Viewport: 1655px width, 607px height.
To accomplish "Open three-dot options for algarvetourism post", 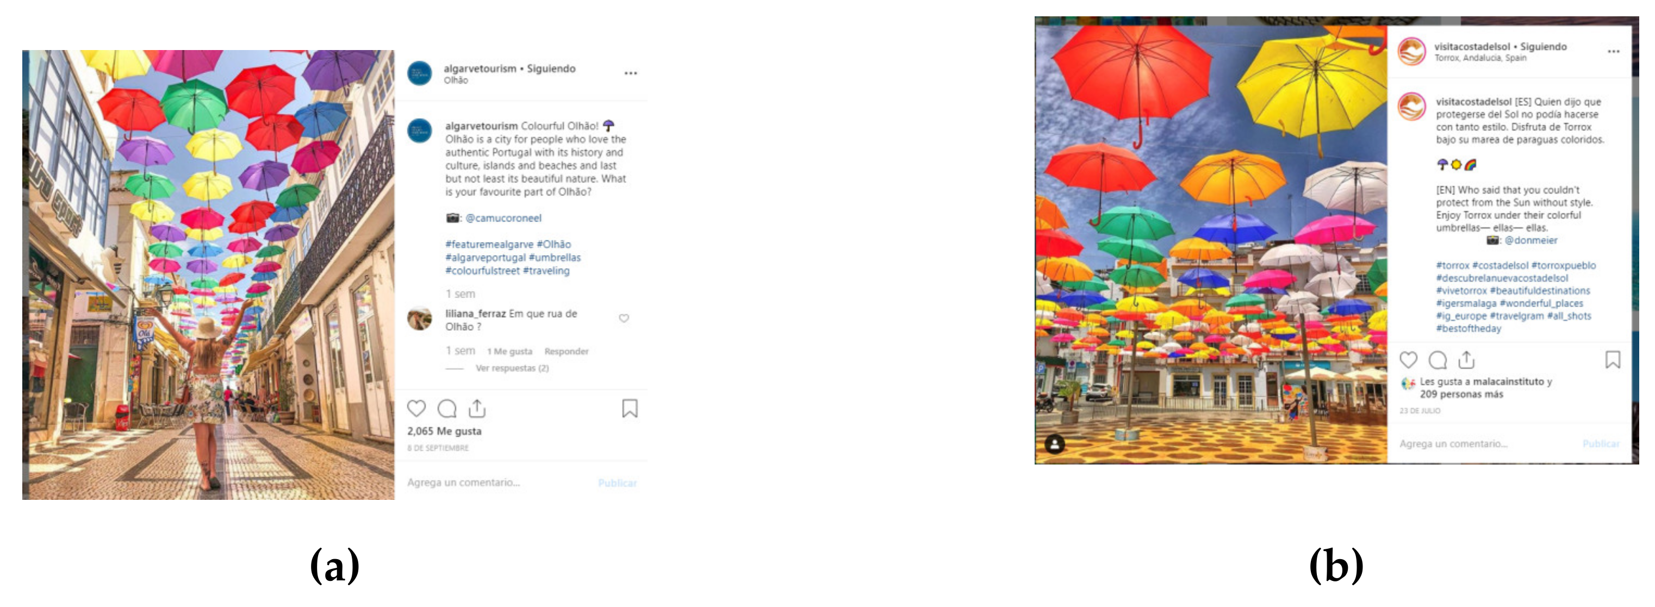I will [x=630, y=73].
